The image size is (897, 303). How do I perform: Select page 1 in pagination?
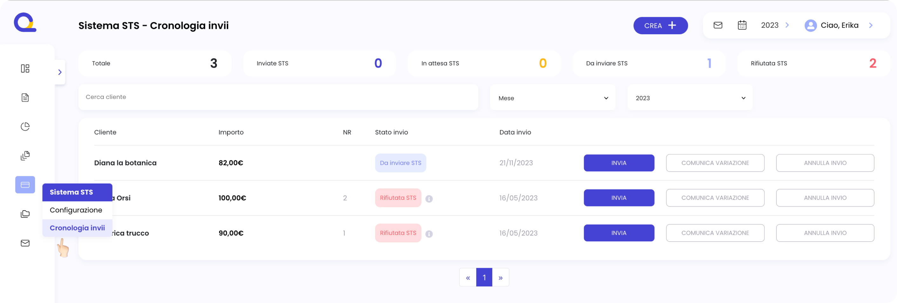point(484,277)
